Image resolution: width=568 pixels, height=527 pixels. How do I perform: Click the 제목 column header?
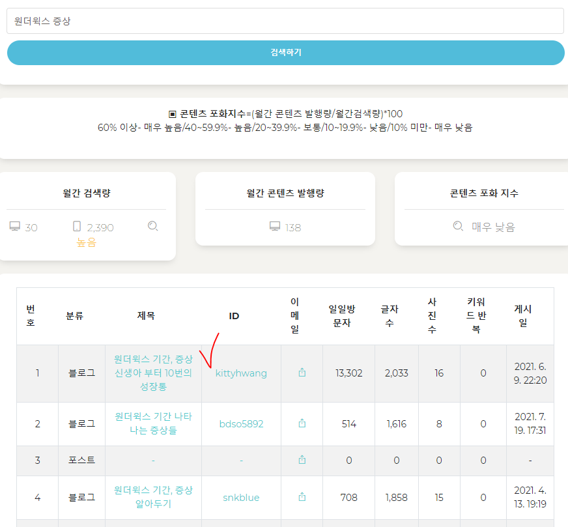(146, 316)
